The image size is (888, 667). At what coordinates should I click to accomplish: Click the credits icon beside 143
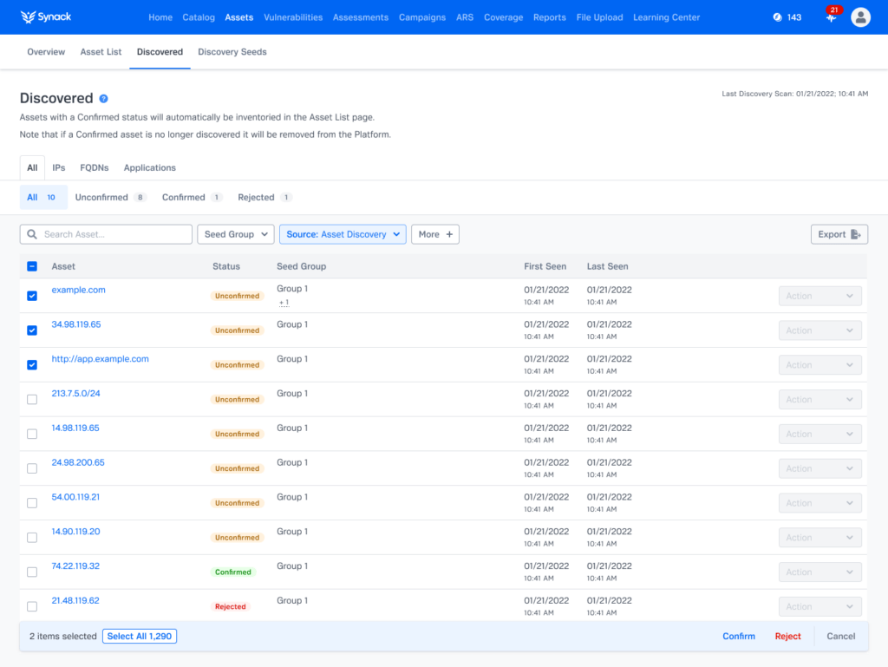tap(777, 17)
